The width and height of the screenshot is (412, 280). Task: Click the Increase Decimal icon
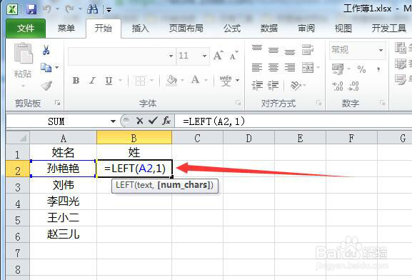(x=338, y=86)
